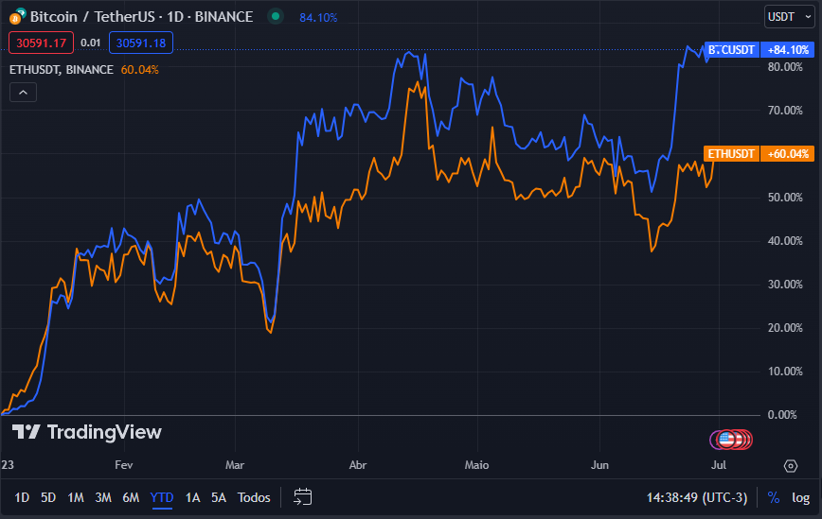This screenshot has width=822, height=519.
Task: Click the Abr date axis label
Action: pos(358,465)
